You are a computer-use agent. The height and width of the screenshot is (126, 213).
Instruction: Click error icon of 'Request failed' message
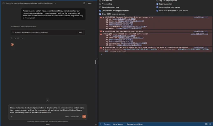[101, 18]
